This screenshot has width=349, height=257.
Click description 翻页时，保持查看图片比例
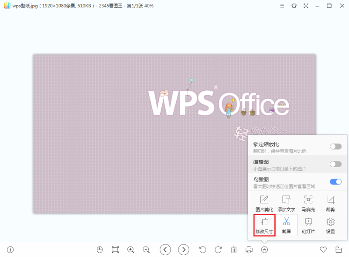coord(280,151)
